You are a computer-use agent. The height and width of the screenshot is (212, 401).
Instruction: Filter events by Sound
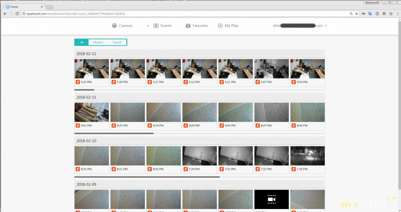(117, 42)
